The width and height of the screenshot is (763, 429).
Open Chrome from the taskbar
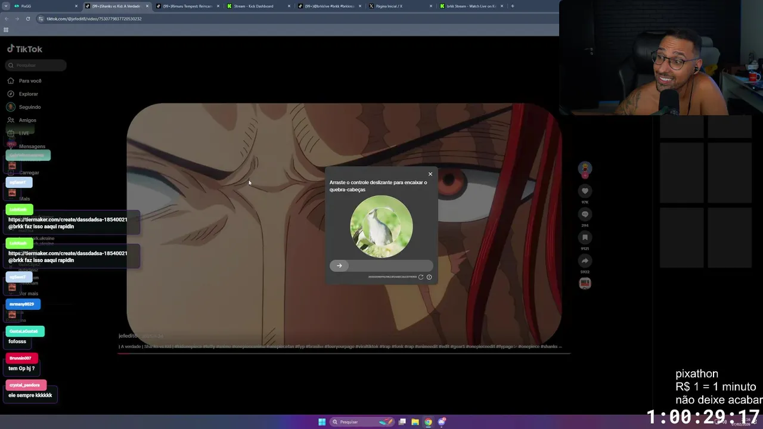428,422
